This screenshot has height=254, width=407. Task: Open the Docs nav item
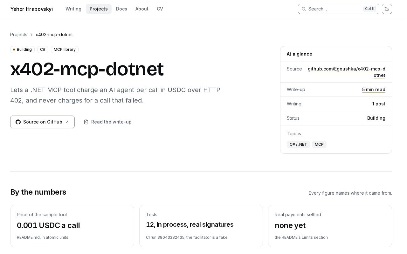[121, 9]
